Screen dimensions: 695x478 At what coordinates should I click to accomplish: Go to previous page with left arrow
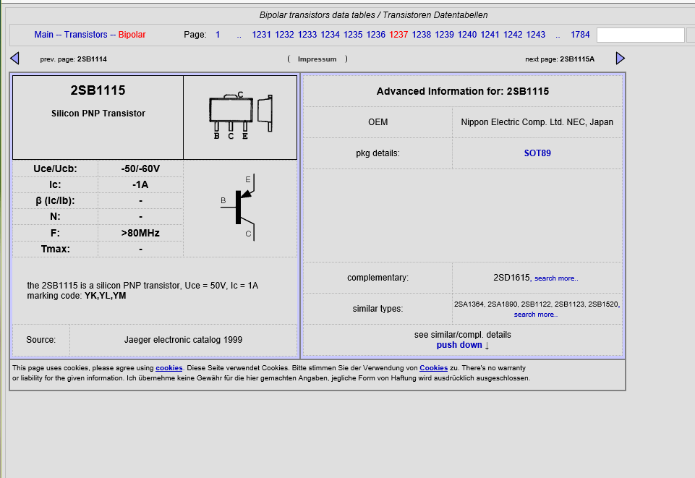14,59
